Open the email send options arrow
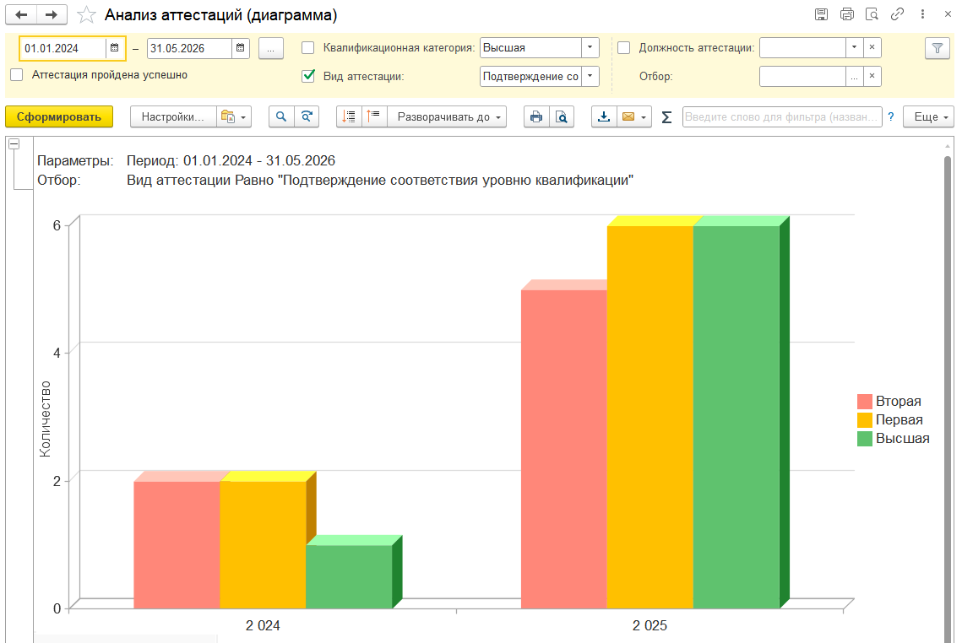This screenshot has height=643, width=962. 644,117
